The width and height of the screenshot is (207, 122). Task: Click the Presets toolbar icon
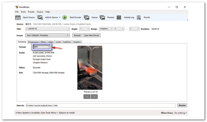139,17
